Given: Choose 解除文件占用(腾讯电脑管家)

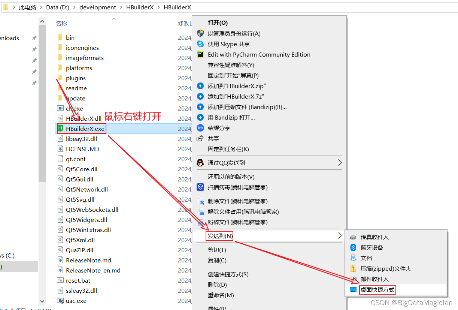Looking at the screenshot, I should pyautogui.click(x=243, y=211).
